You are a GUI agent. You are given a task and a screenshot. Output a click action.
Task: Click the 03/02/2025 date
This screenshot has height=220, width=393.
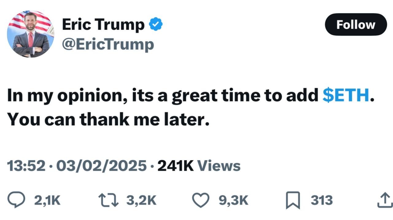[101, 166]
